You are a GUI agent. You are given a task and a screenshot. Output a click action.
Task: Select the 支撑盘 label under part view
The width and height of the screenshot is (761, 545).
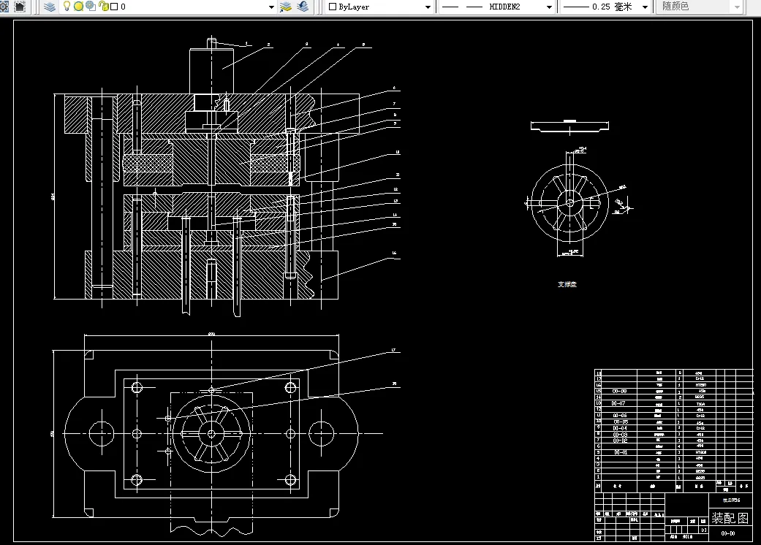click(x=567, y=284)
